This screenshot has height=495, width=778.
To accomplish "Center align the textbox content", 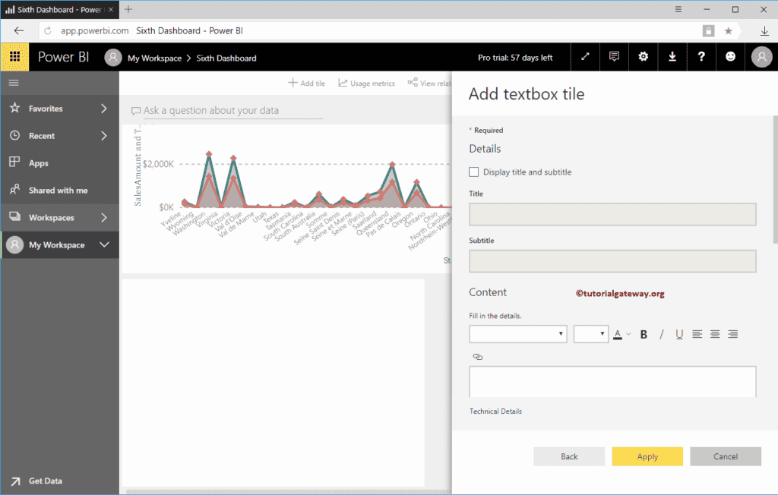I will (x=714, y=334).
